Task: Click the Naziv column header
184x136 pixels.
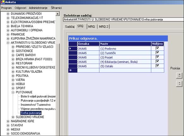Action: [125, 44]
